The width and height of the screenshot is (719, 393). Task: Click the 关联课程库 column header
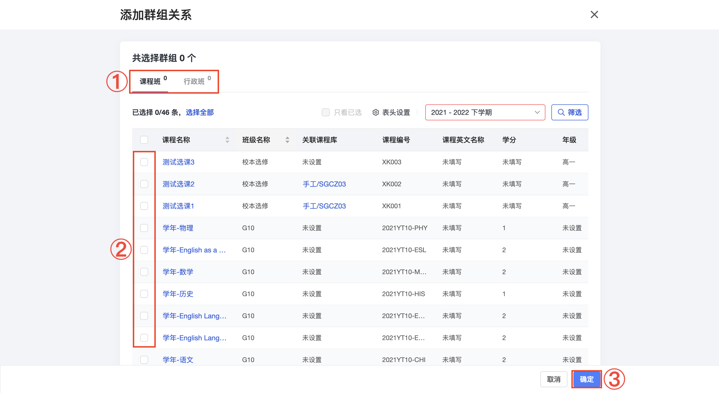pyautogui.click(x=320, y=140)
